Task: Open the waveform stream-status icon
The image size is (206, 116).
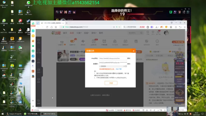Action: (83, 41)
